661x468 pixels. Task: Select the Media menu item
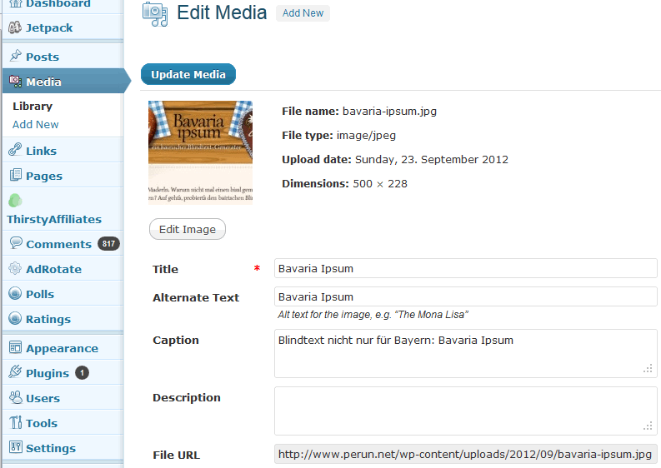(44, 82)
